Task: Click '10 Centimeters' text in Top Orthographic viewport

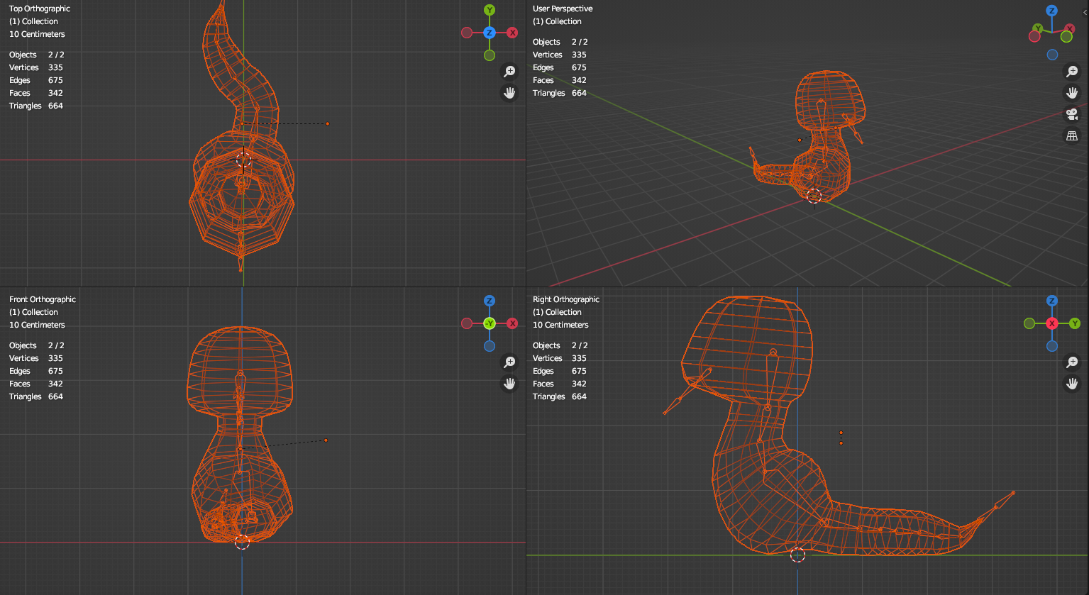Action: (37, 34)
